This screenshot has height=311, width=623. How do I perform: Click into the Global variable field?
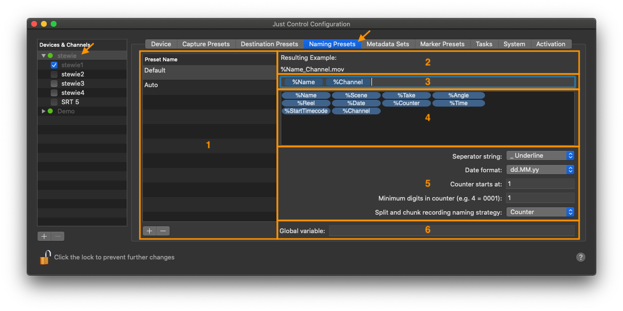click(451, 231)
